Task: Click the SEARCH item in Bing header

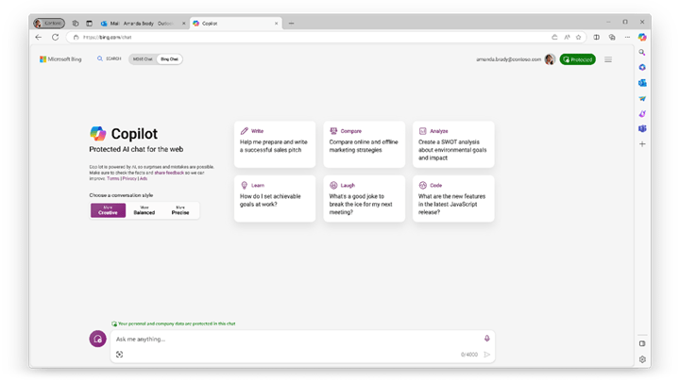Action: [x=110, y=59]
